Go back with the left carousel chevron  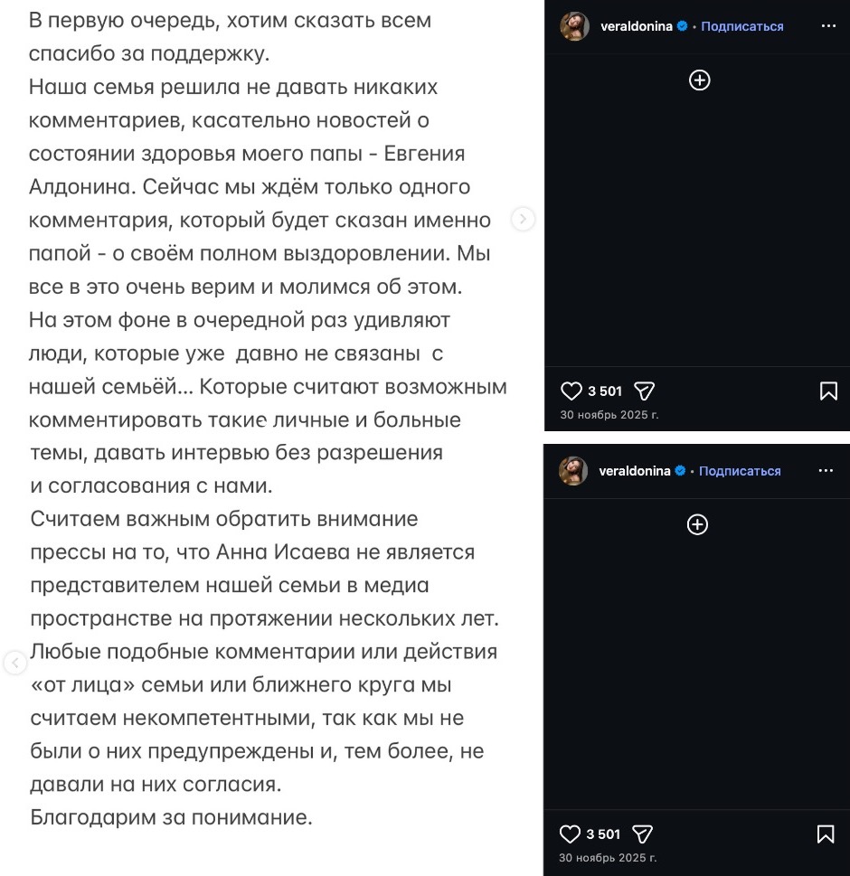click(x=14, y=663)
